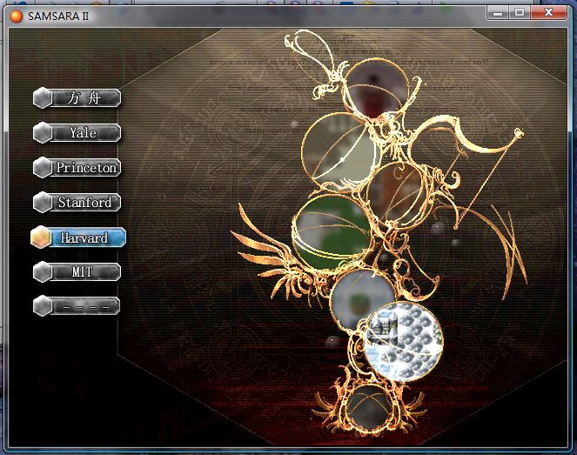Click the snowy castle map orb
Screen dimensions: 577x455
pyautogui.click(x=403, y=341)
